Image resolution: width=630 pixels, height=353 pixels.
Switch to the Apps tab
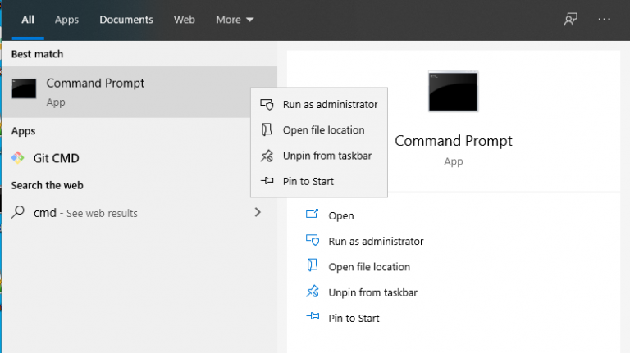click(66, 20)
